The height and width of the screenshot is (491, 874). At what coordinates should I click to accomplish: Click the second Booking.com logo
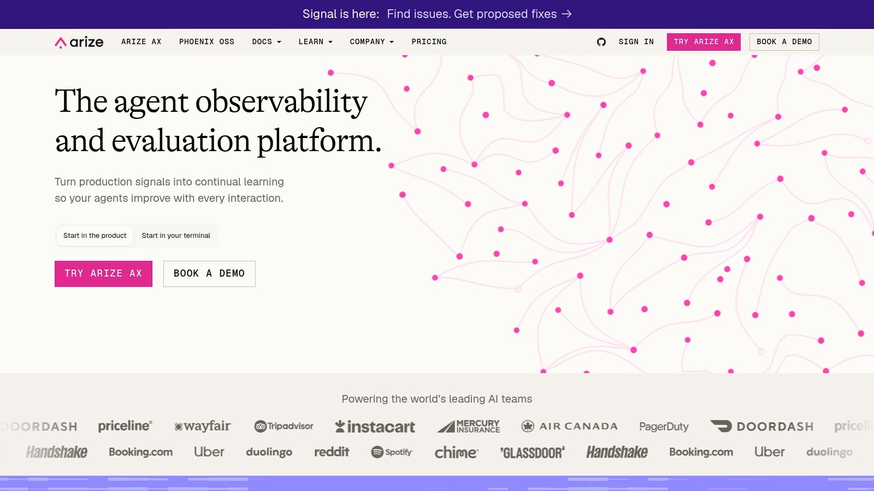[701, 452]
